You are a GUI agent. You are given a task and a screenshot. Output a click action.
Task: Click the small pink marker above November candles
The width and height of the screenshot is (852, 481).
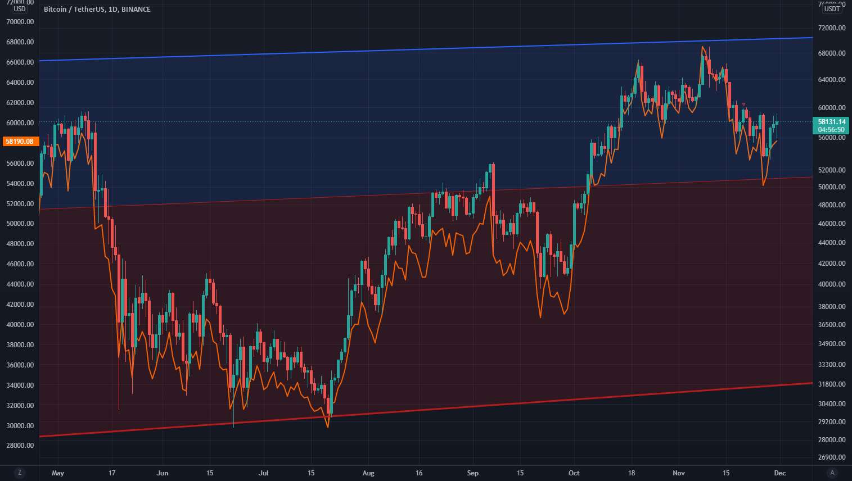[x=744, y=105]
